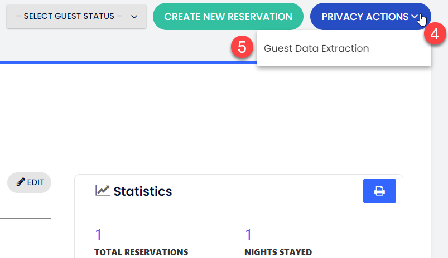Click the printer icon in Statistics panel
This screenshot has width=448, height=258.
click(379, 191)
